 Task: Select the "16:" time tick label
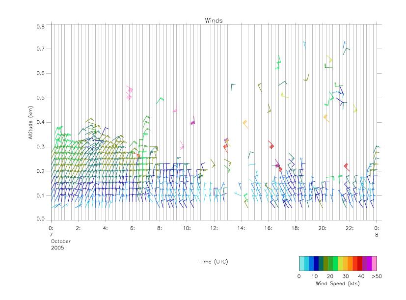(268, 228)
